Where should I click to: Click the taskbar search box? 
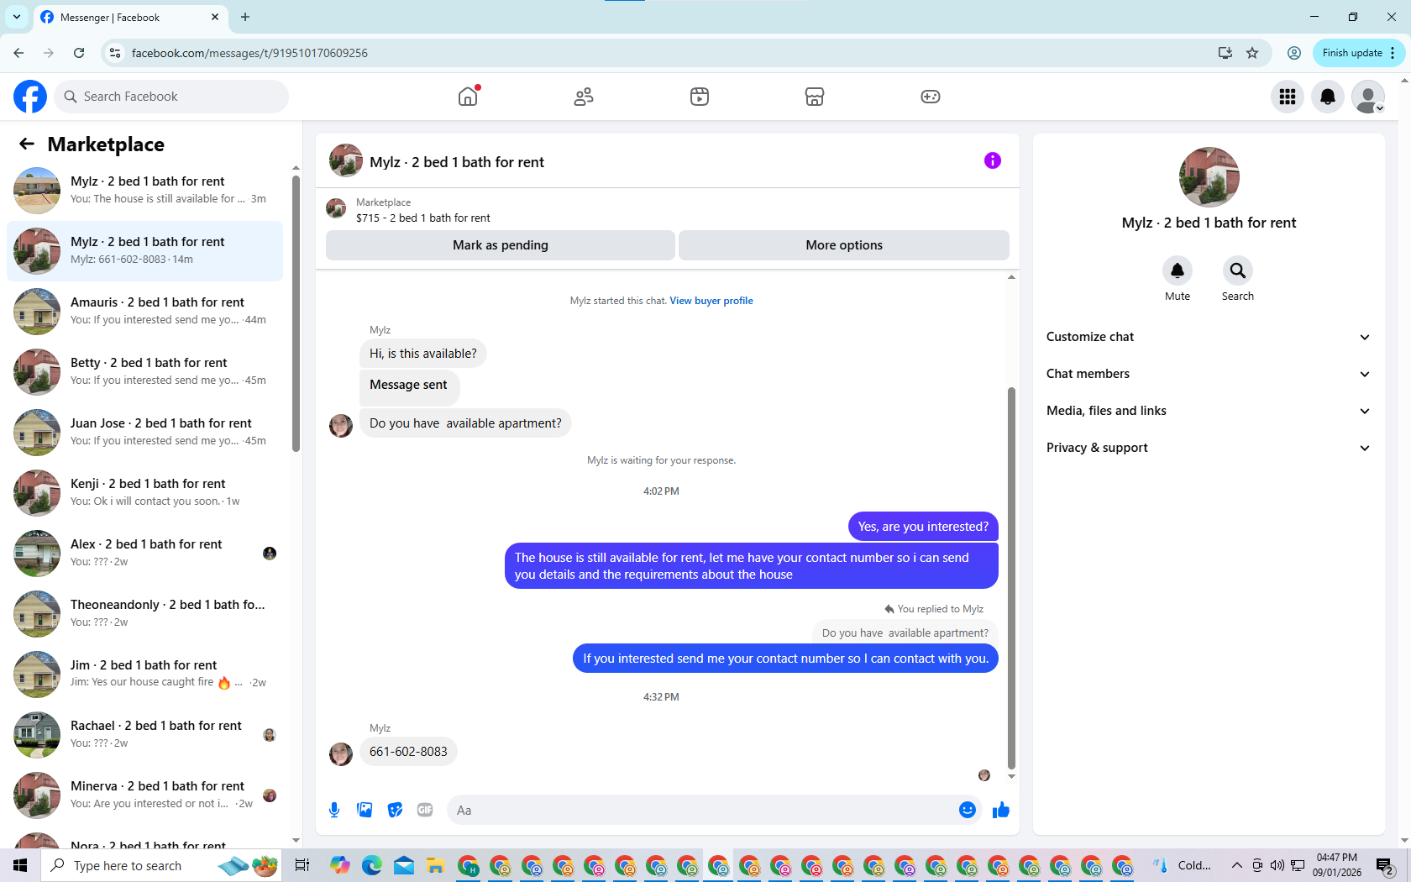click(x=160, y=865)
